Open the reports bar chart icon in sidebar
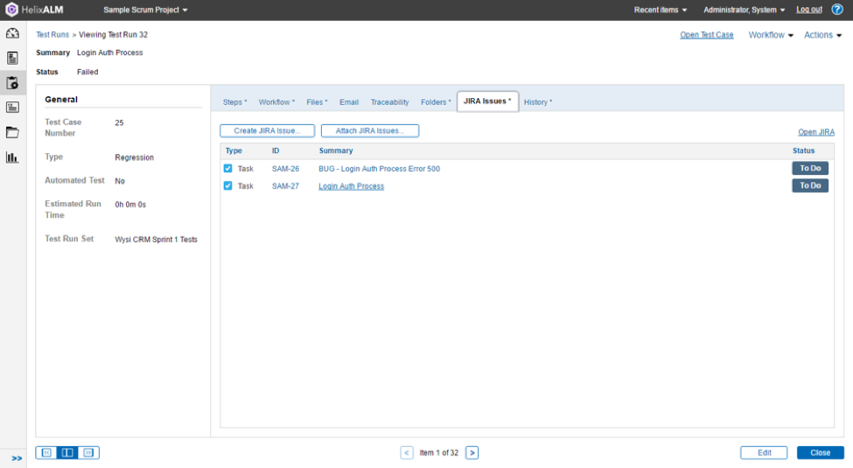Viewport: 853px width, 468px height. coord(12,157)
